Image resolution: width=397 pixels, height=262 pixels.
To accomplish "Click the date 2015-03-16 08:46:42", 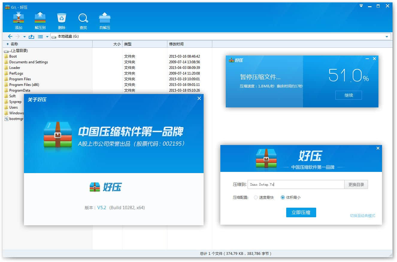I will [184, 56].
